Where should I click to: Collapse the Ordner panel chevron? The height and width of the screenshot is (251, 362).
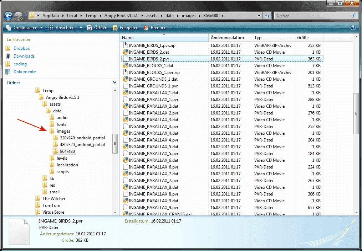point(114,82)
